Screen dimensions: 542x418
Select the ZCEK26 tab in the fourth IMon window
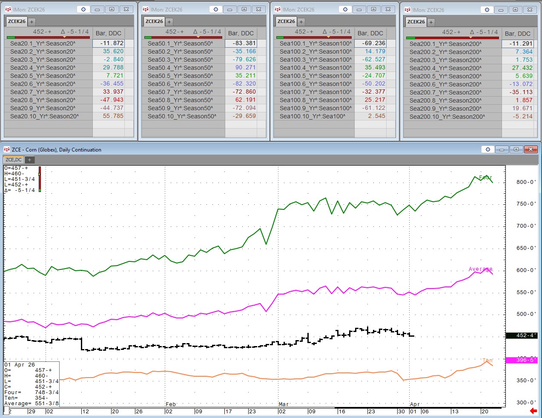tap(416, 22)
